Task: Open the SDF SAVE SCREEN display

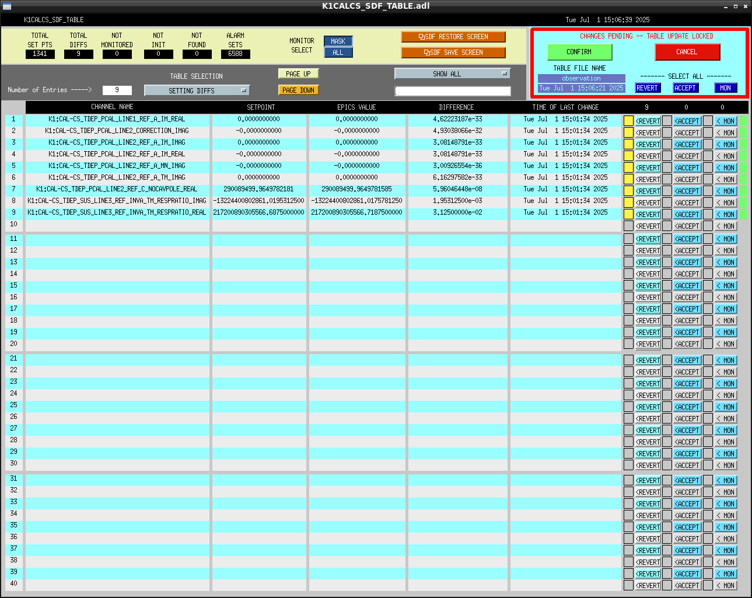Action: click(453, 53)
